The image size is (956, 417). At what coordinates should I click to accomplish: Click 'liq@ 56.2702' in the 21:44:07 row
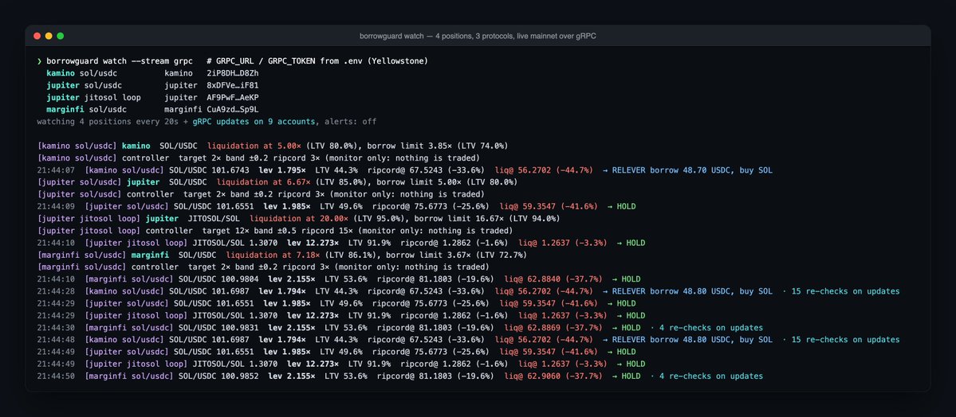click(x=523, y=170)
